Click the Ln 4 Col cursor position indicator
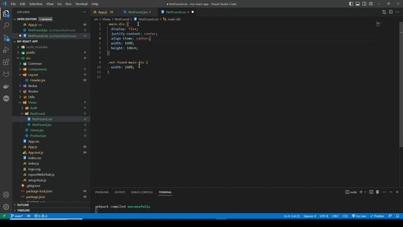Viewport: 403px width, 227px height. click(292, 216)
